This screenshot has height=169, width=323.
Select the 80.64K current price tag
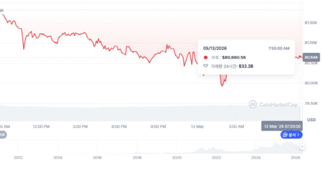tap(311, 57)
